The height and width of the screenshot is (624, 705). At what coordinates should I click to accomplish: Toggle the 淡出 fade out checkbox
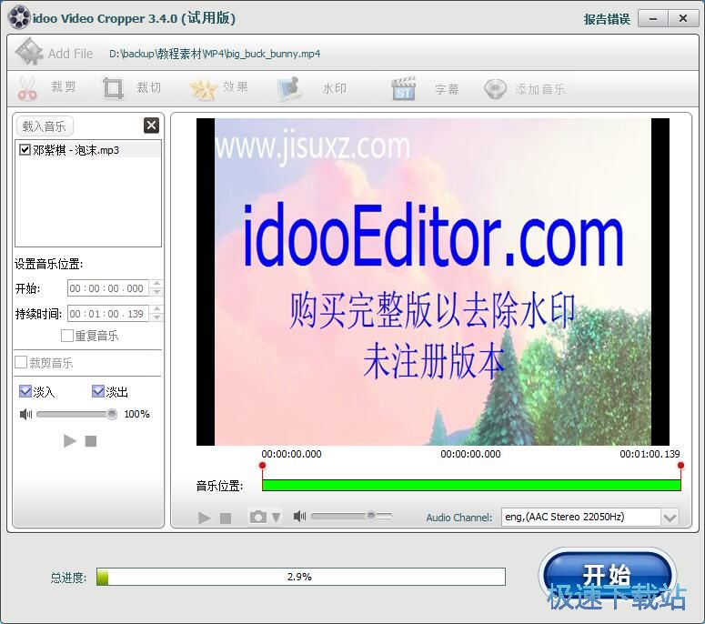click(x=97, y=391)
